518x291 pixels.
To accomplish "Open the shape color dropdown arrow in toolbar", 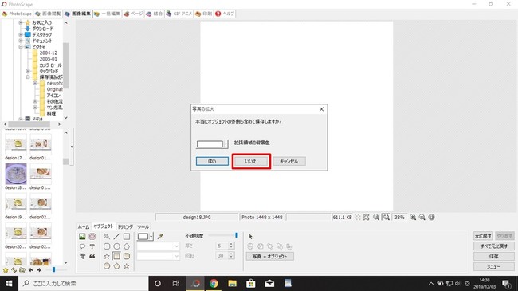I will point(151,237).
